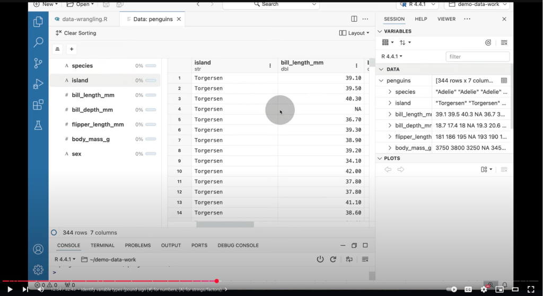Collapse the penguins data frame row
This screenshot has height=296, width=543.
click(x=381, y=80)
